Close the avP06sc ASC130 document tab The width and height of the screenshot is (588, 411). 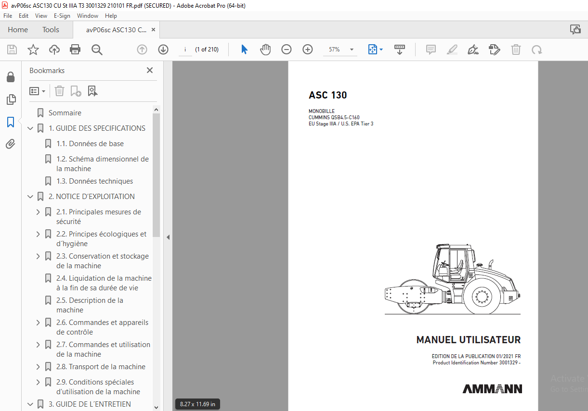153,30
